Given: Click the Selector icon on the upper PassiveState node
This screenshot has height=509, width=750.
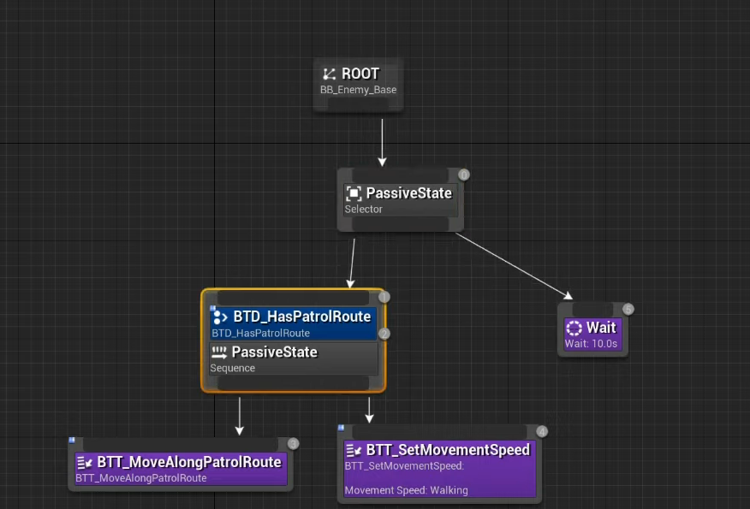Looking at the screenshot, I should click(354, 193).
